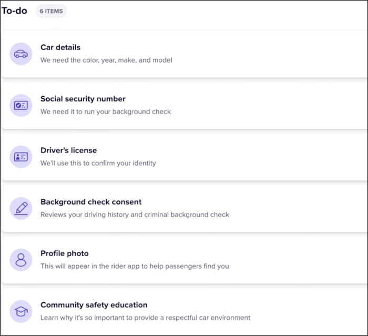Open Background check consent item
This screenshot has width=368, height=336.
point(91,202)
